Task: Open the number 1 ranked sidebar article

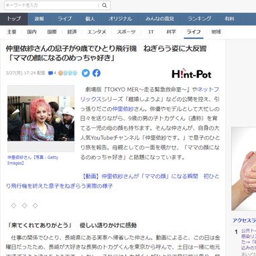Action: tap(249, 239)
